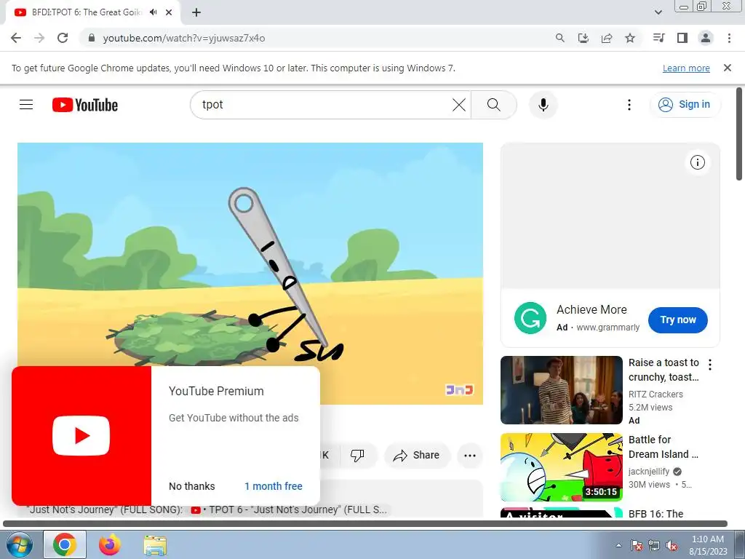Click the page vertical scrollbar thumb
Screen dimensions: 745x559
pyautogui.click(x=739, y=134)
